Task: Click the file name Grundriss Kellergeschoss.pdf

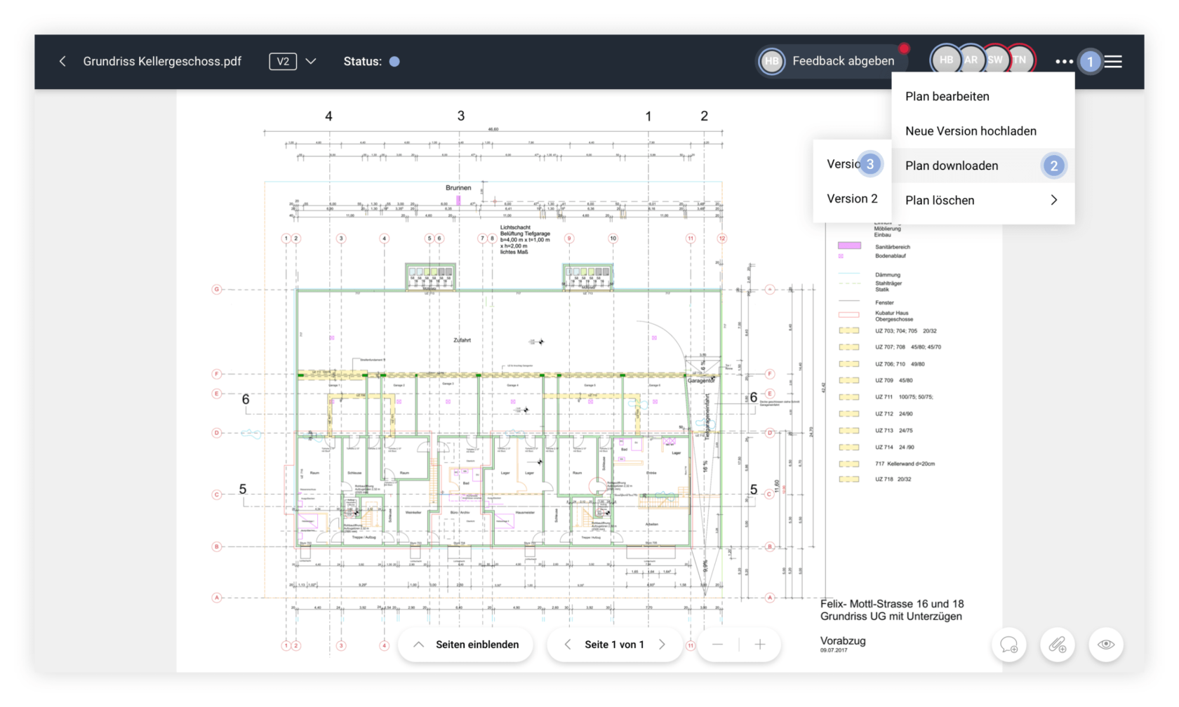Action: [x=162, y=62]
